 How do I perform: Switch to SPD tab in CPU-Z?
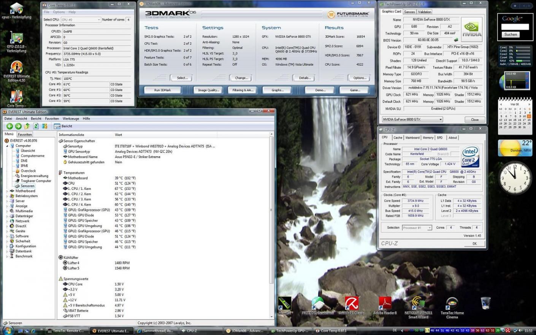[440, 138]
